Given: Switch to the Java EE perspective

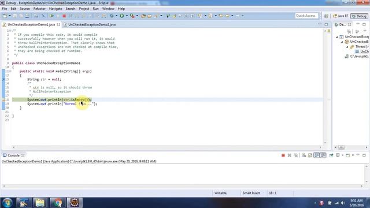Looking at the screenshot, I should pyautogui.click(x=341, y=16).
